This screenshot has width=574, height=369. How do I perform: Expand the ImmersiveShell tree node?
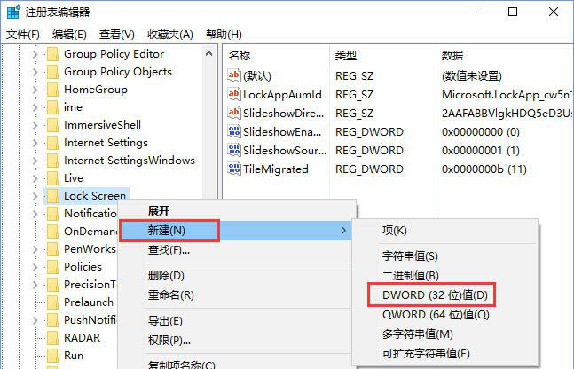click(35, 125)
